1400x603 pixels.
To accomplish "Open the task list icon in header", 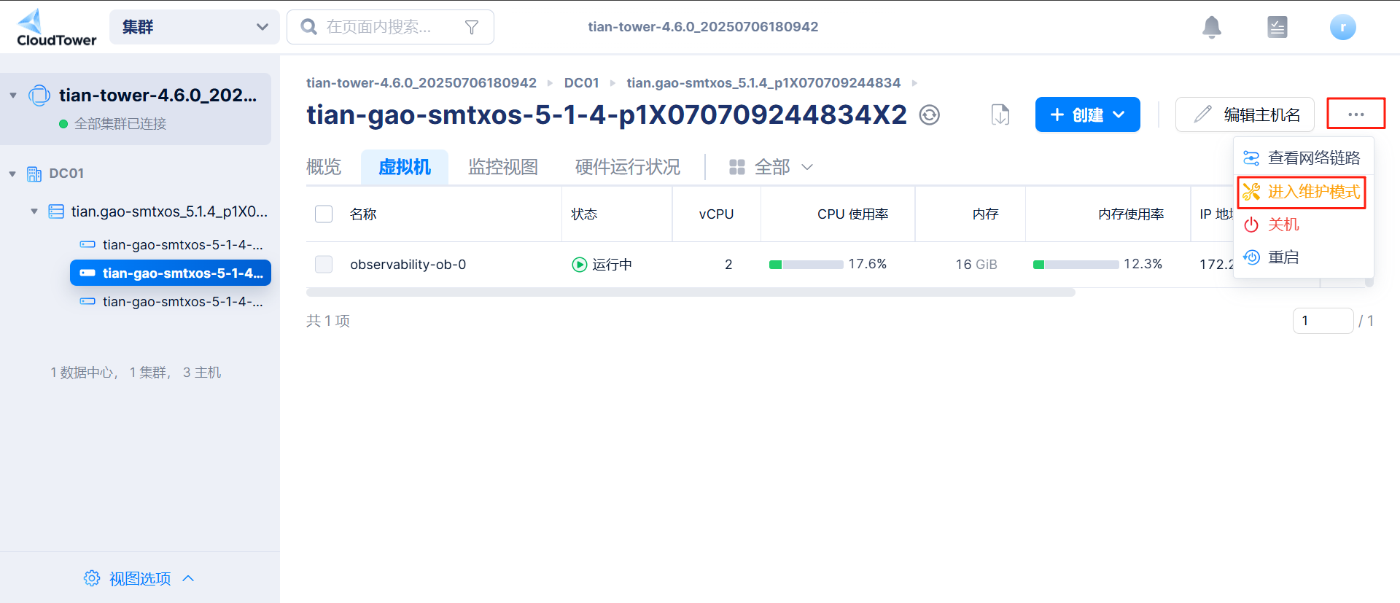I will point(1277,27).
